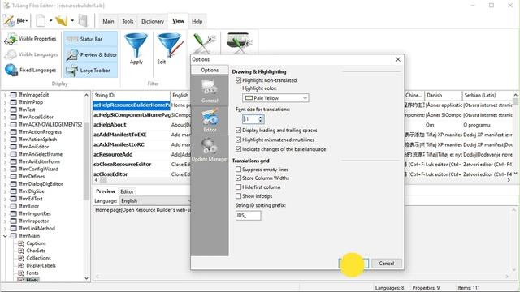Toggle Display leading and trailing spaces
520x292 pixels.
pyautogui.click(x=238, y=130)
